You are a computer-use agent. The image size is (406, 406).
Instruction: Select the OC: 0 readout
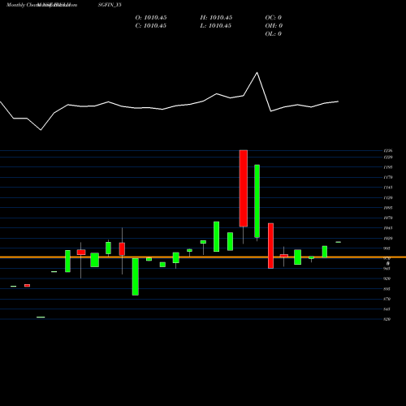tap(274, 18)
